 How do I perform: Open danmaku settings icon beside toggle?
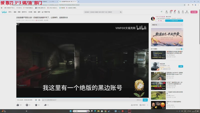(x=39, y=100)
